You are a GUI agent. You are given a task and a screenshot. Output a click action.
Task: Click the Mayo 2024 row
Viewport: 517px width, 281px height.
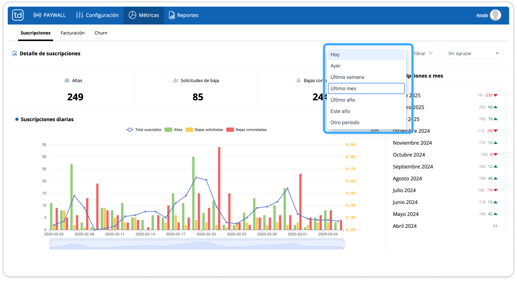[x=445, y=214]
